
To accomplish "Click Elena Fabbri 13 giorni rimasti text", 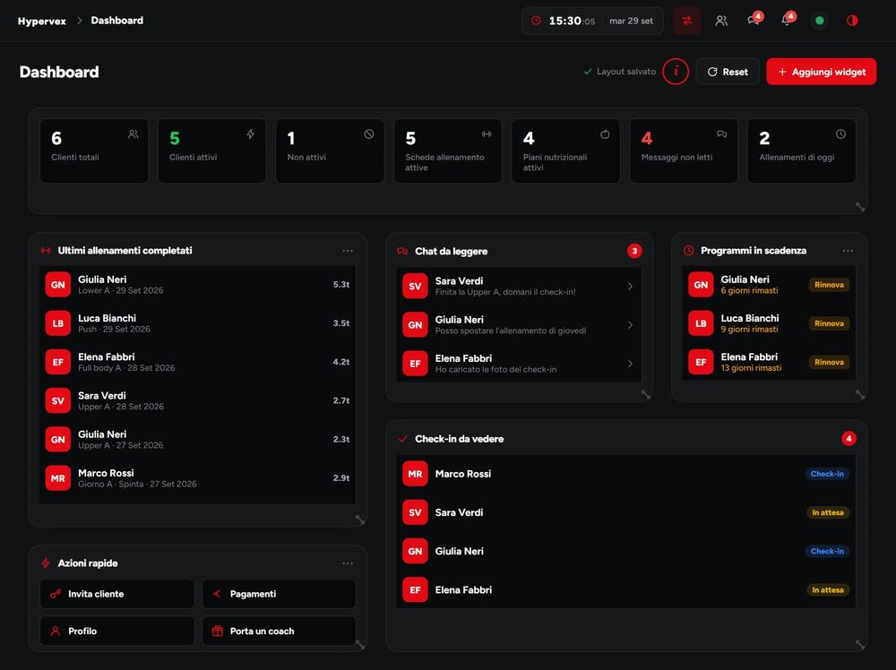I will pyautogui.click(x=751, y=368).
